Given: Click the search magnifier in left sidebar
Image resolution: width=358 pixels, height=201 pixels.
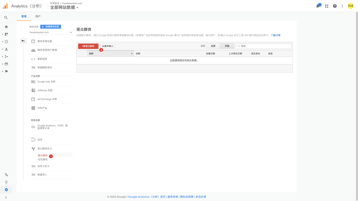Looking at the screenshot, I should point(6,18).
